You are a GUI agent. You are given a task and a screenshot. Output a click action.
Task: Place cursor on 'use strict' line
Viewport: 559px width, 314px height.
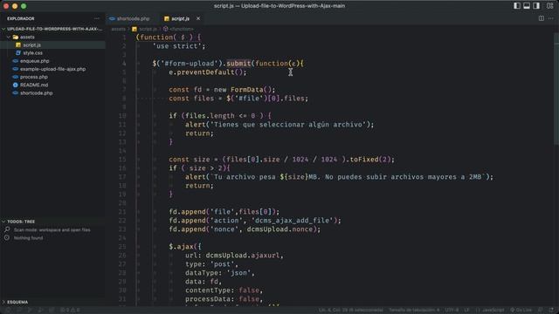click(x=179, y=46)
